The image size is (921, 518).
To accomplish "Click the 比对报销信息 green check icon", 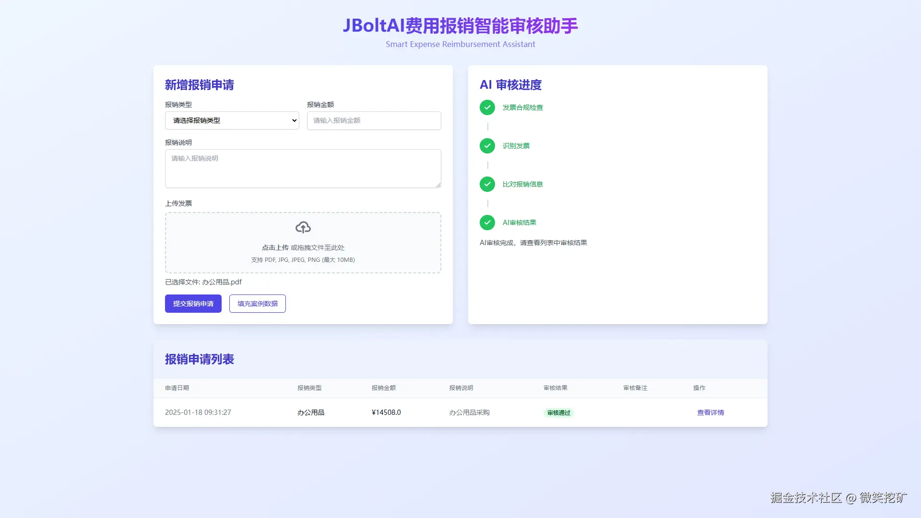I will [487, 184].
